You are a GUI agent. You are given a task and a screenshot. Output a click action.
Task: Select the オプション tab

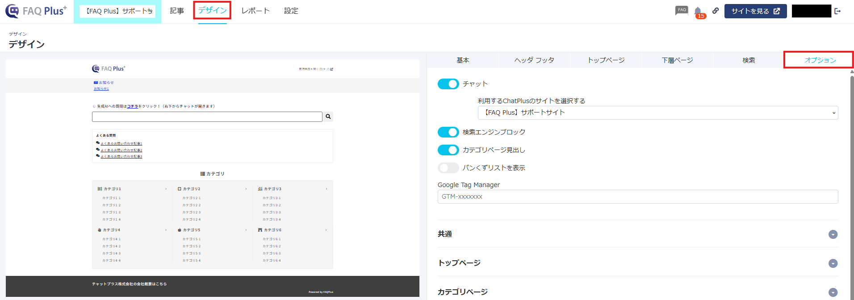[x=820, y=60]
